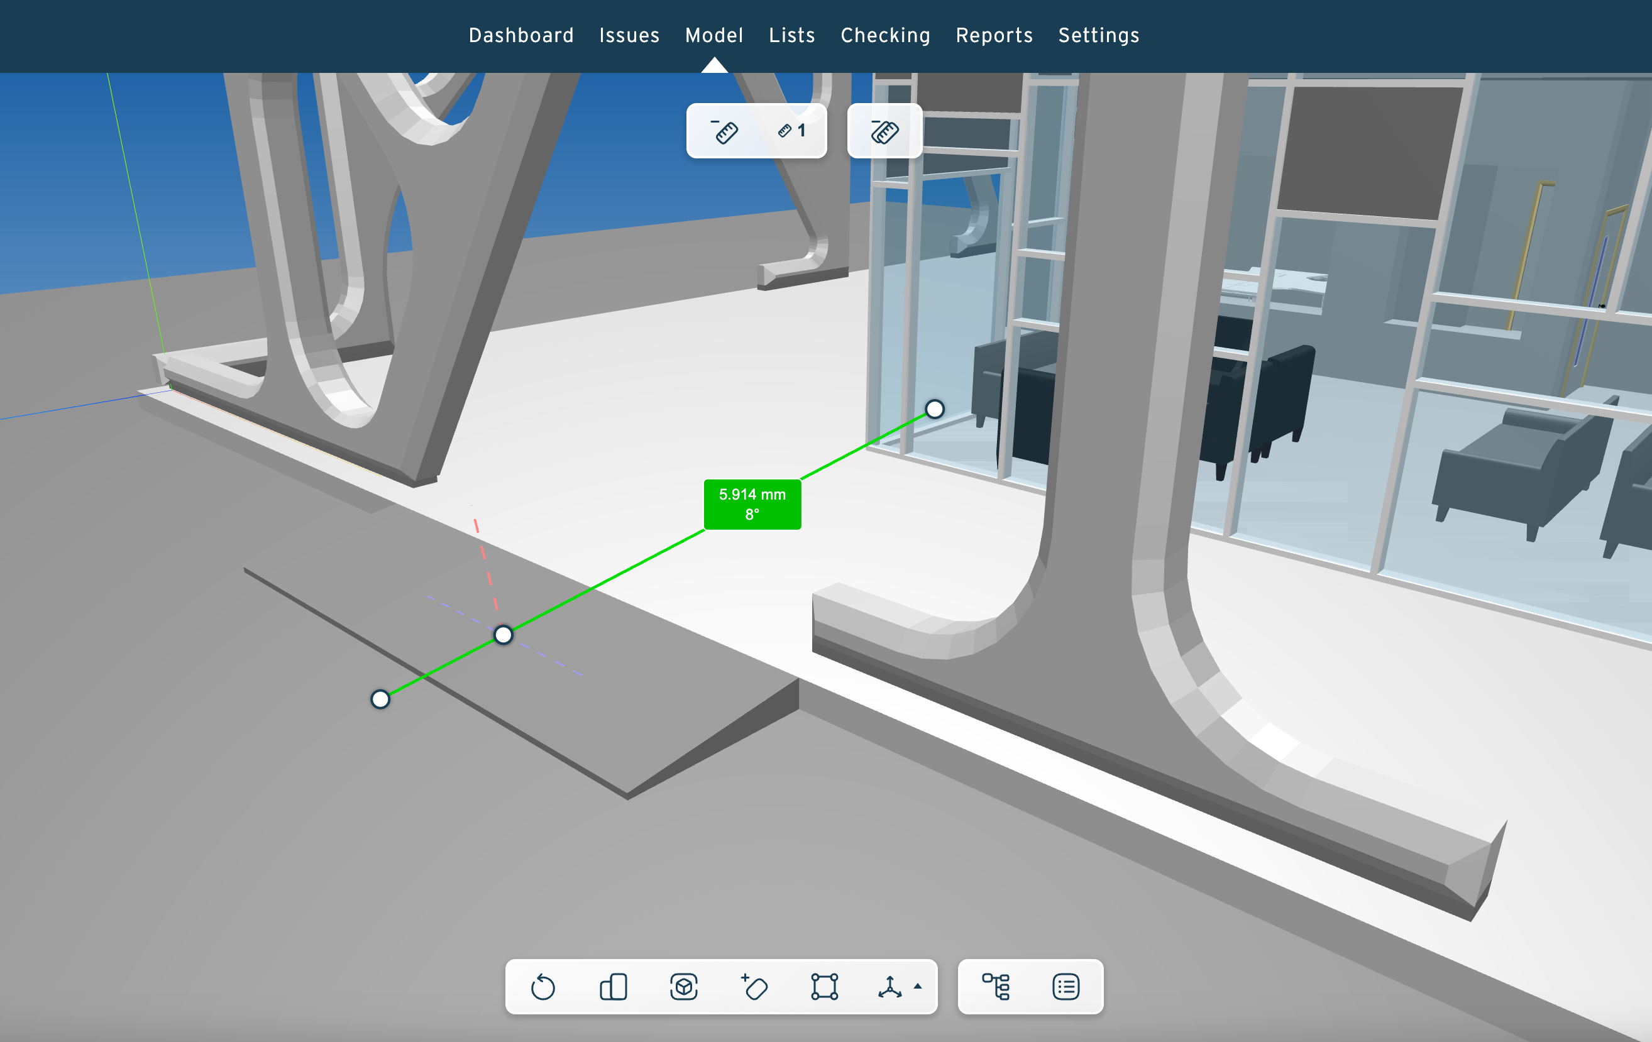This screenshot has height=1042, width=1652.
Task: Expand the axes tool dropdown arrow
Action: click(x=918, y=987)
